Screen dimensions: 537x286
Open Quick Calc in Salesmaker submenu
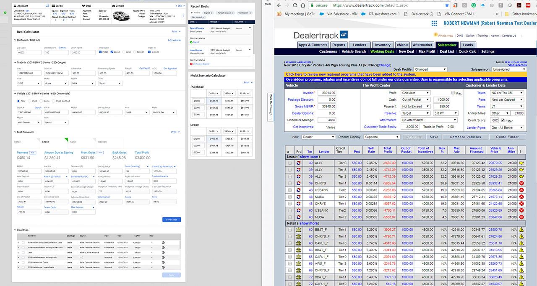tap(467, 51)
